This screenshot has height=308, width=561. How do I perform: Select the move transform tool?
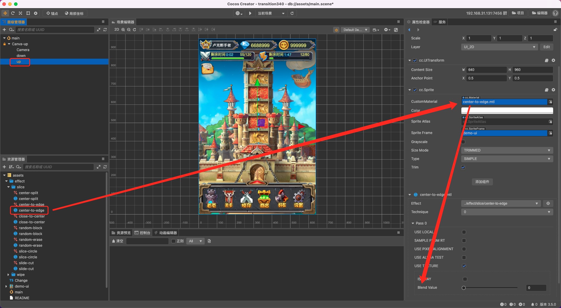5,13
